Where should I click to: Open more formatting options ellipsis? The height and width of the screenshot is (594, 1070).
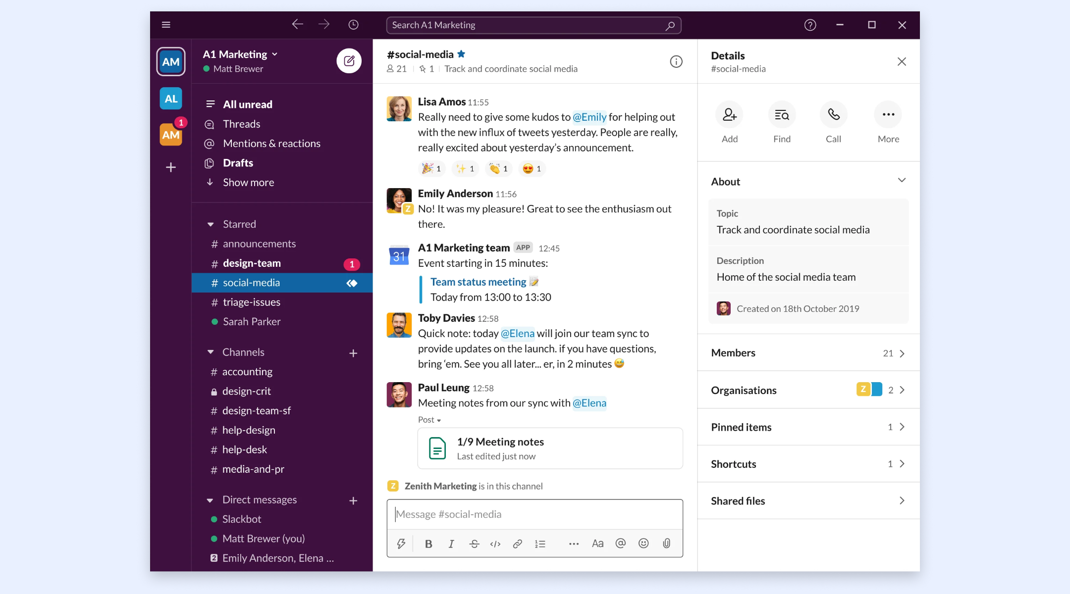coord(574,544)
